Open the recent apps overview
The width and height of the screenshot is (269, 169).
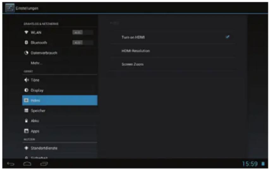click(x=44, y=164)
